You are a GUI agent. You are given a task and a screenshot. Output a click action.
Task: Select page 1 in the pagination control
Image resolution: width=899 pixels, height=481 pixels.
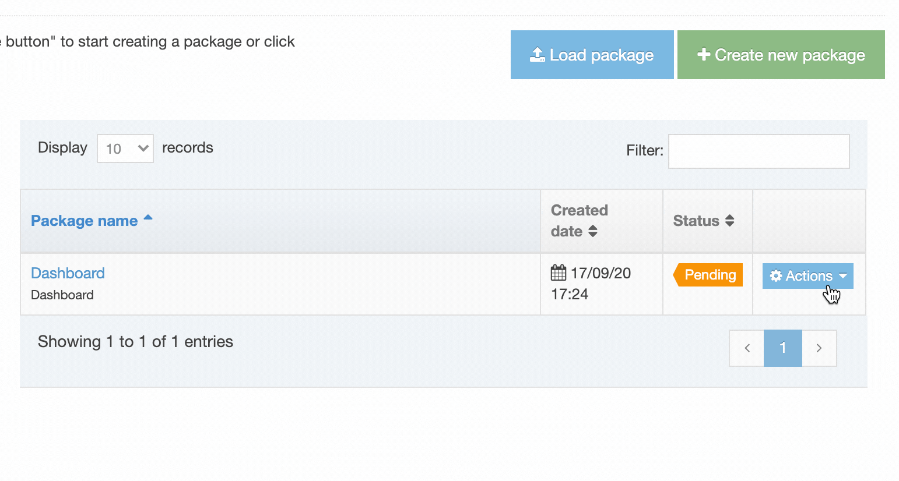point(783,348)
